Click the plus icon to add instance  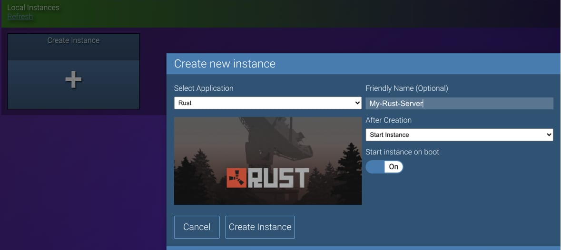tap(73, 80)
